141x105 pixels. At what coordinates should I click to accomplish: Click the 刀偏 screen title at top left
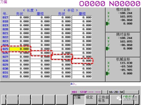(4, 2)
